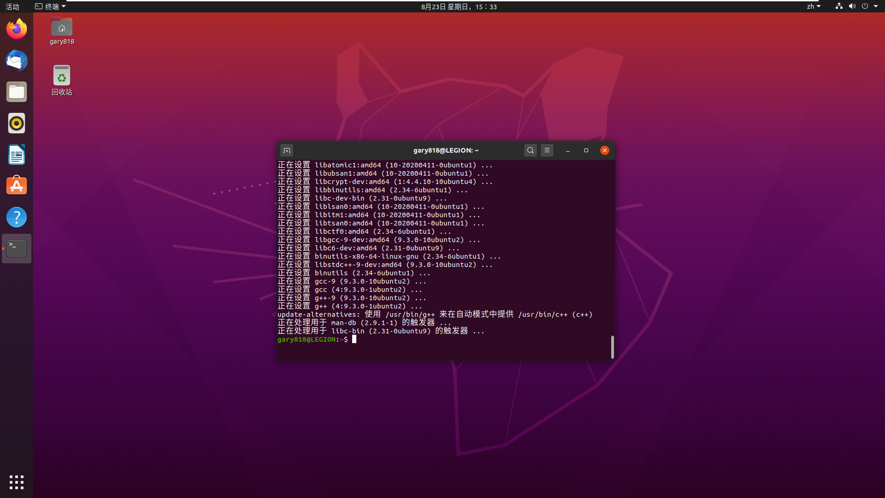The height and width of the screenshot is (498, 885).
Task: Open the Files manager dock icon
Action: click(x=17, y=92)
